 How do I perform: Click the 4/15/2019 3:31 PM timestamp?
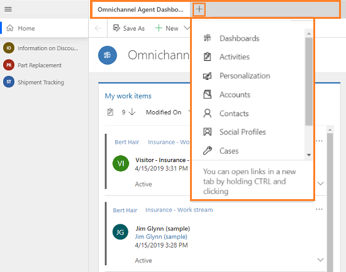point(161,168)
